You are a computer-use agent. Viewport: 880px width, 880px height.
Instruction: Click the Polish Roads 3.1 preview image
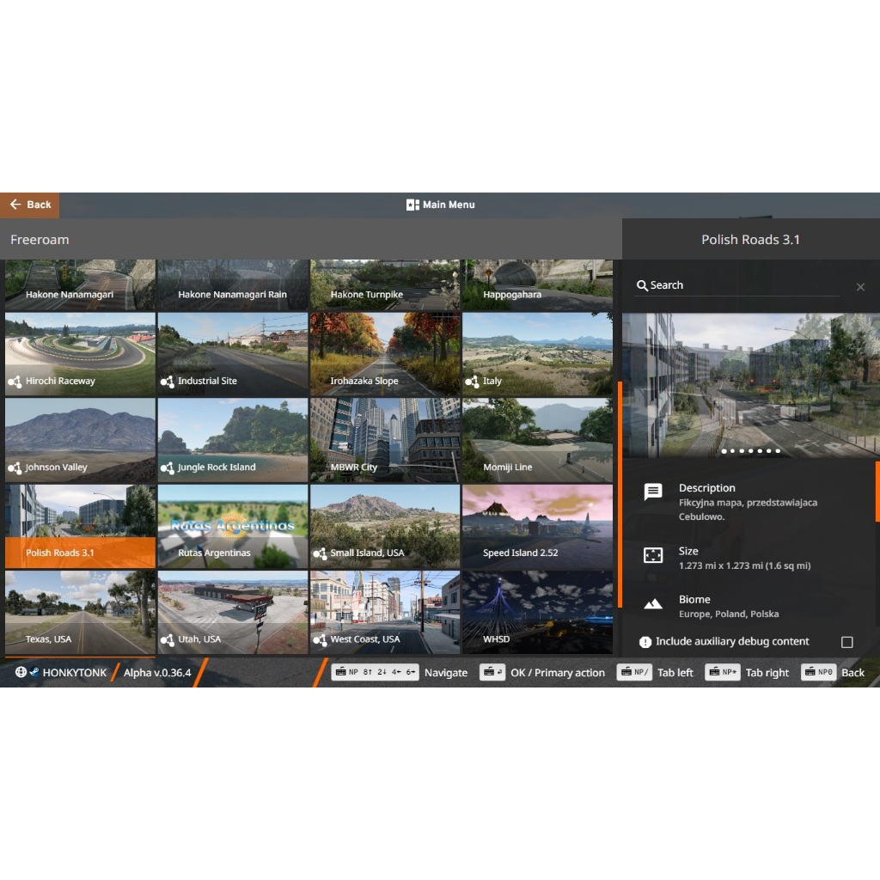tap(751, 385)
